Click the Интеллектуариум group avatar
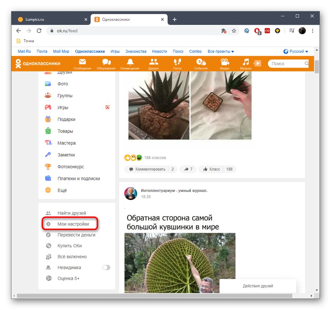331x310 pixels. (x=131, y=193)
